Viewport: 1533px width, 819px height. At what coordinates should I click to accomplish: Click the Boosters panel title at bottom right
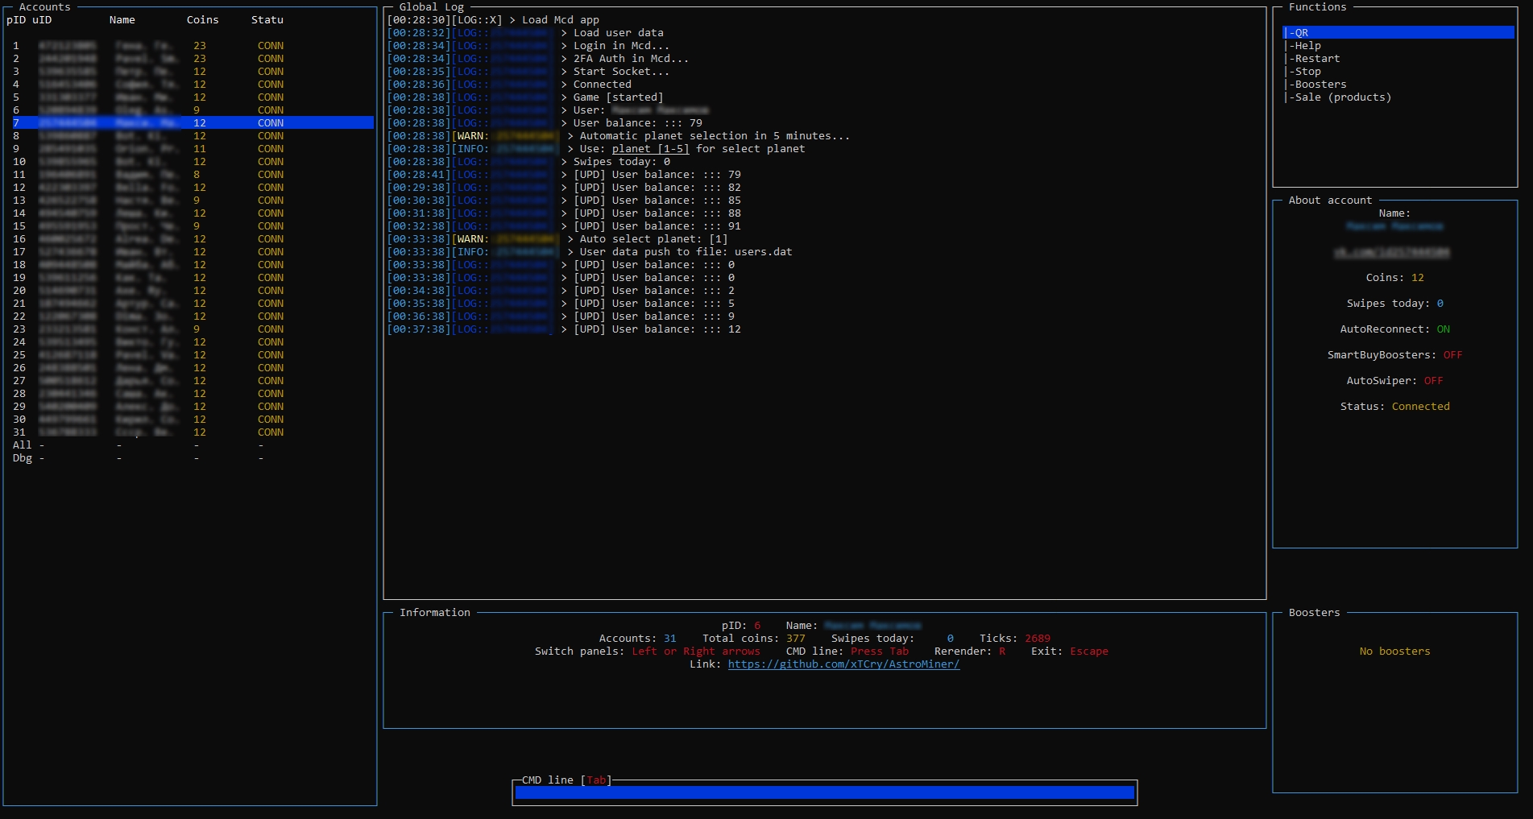tap(1315, 613)
